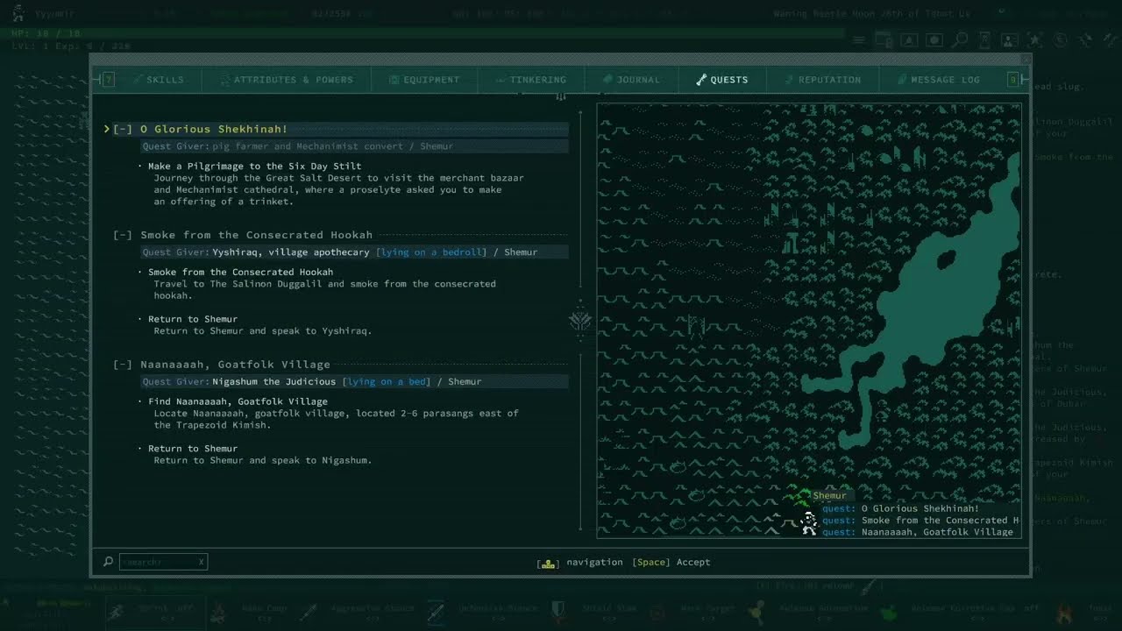The width and height of the screenshot is (1122, 631).
Task: Open the Skills tab
Action: [x=158, y=80]
